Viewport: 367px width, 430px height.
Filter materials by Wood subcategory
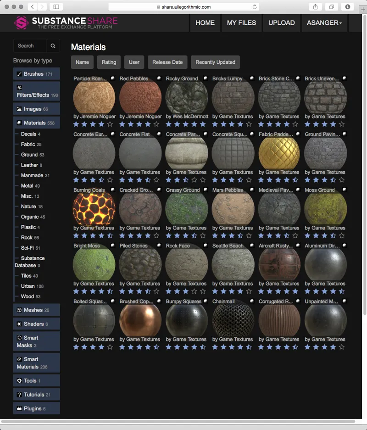pos(30,296)
